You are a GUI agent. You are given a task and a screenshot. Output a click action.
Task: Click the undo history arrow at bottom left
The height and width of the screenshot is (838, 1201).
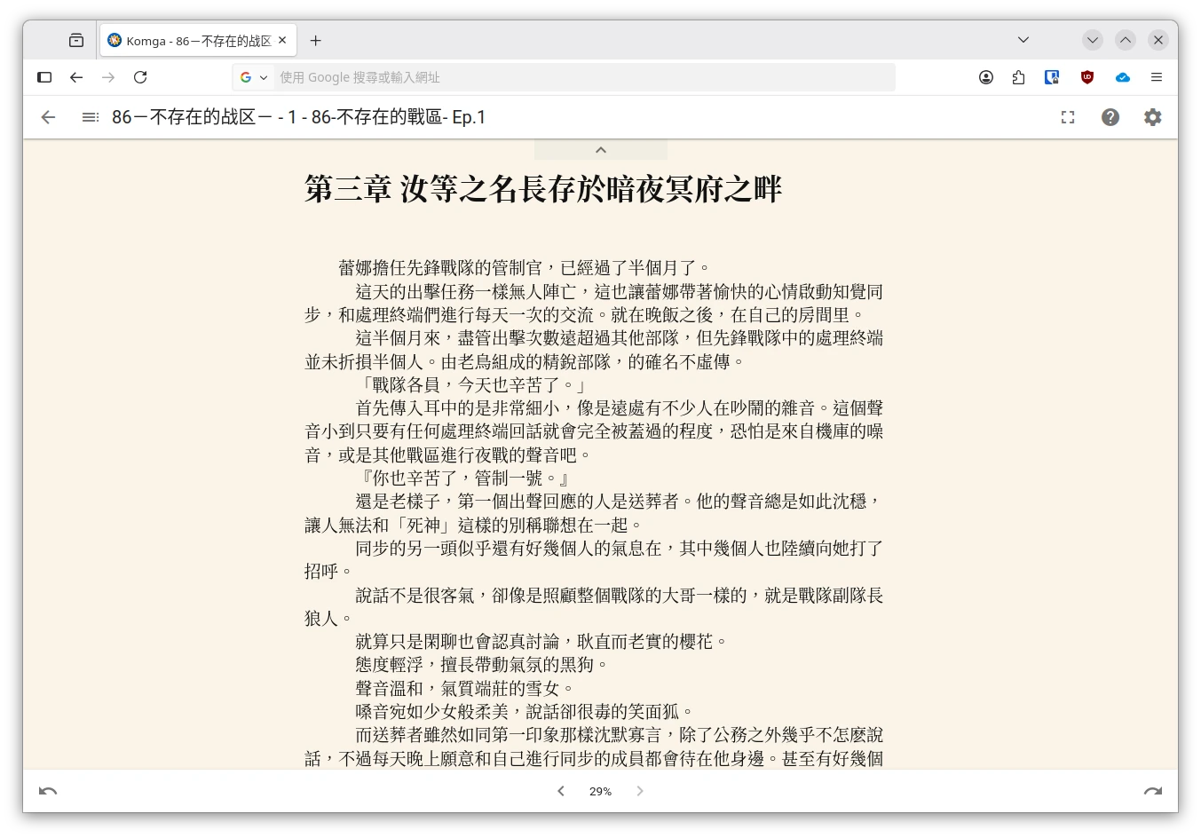pyautogui.click(x=48, y=791)
